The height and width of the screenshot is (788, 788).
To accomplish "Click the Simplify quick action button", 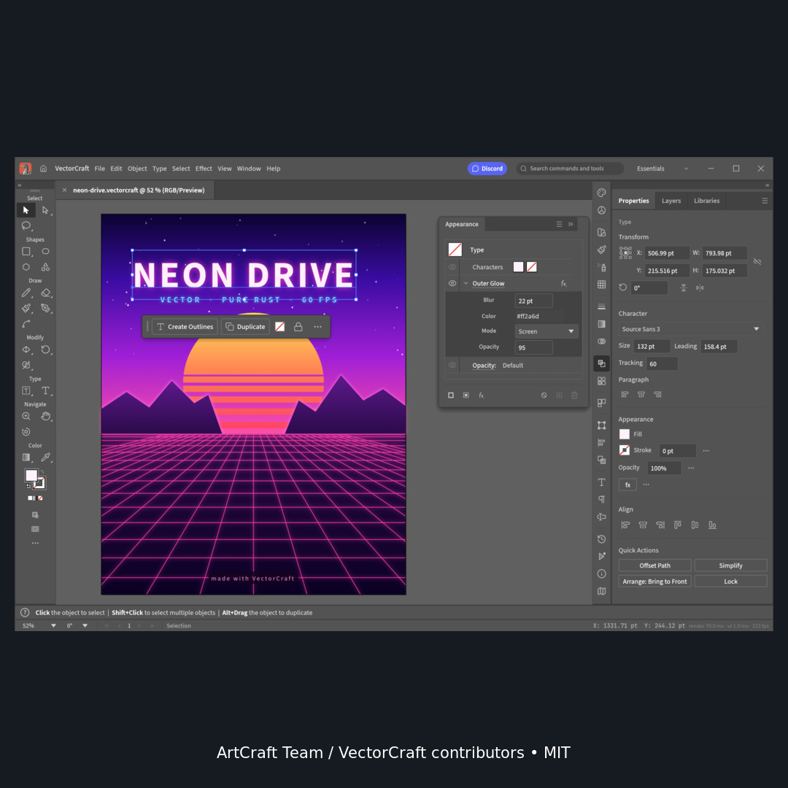I will [730, 566].
